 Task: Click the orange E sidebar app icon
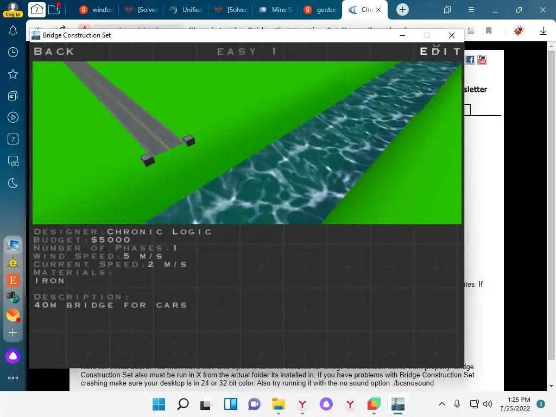point(13,280)
